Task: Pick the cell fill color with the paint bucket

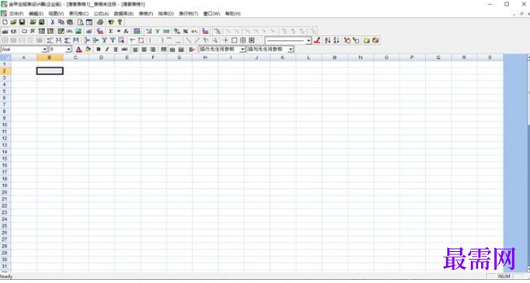Action: [x=88, y=50]
